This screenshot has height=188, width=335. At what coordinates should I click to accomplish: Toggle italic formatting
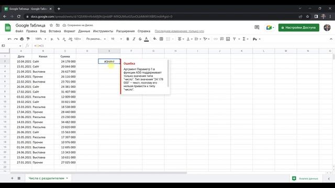pyautogui.click(x=134, y=39)
